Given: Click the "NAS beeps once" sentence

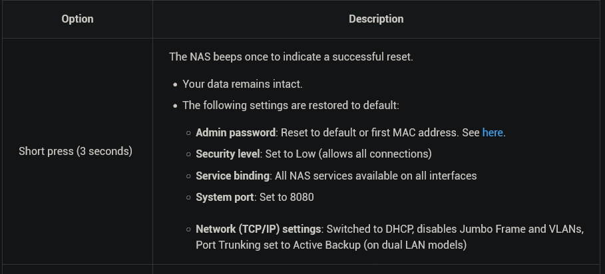Looking at the screenshot, I should (x=292, y=57).
